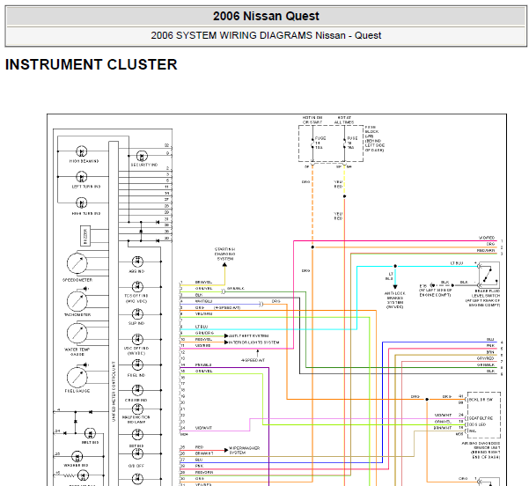Click the 'HOT IN ON OR START' label
The width and height of the screenshot is (529, 486).
click(x=312, y=120)
